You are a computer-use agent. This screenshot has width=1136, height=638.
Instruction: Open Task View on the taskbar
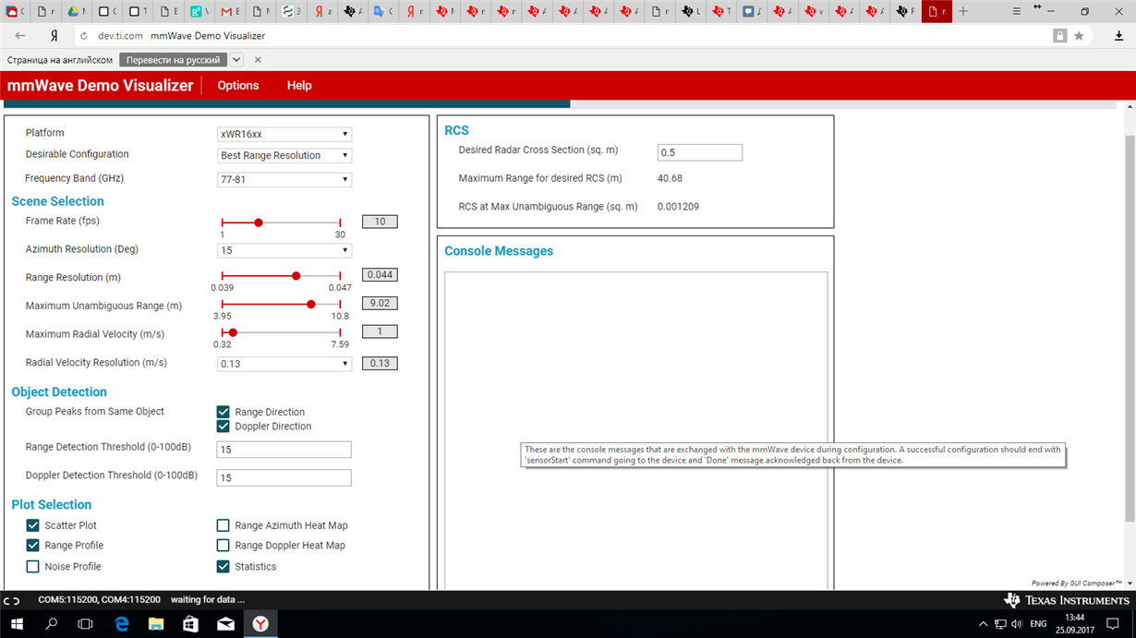86,624
